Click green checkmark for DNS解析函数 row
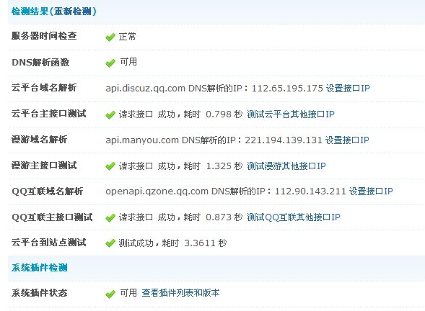The height and width of the screenshot is (311, 425). pyautogui.click(x=110, y=63)
